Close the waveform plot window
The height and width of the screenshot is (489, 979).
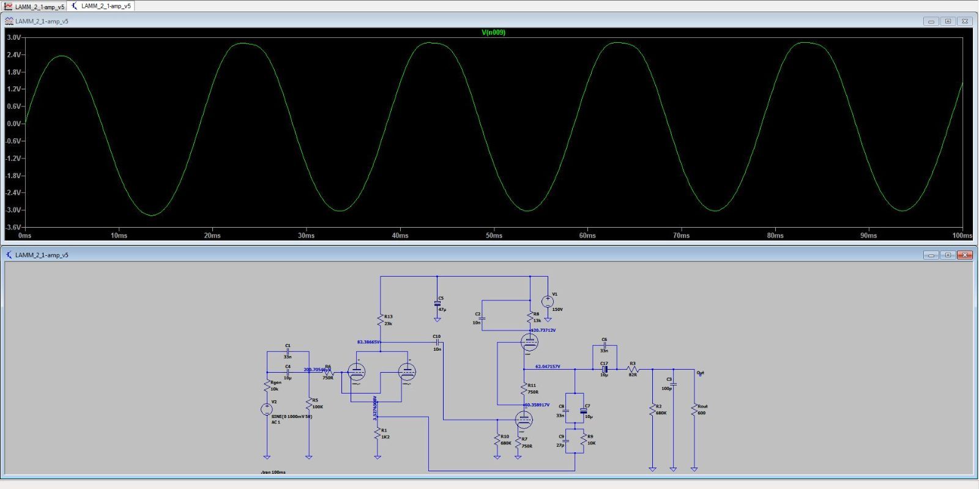[x=965, y=21]
